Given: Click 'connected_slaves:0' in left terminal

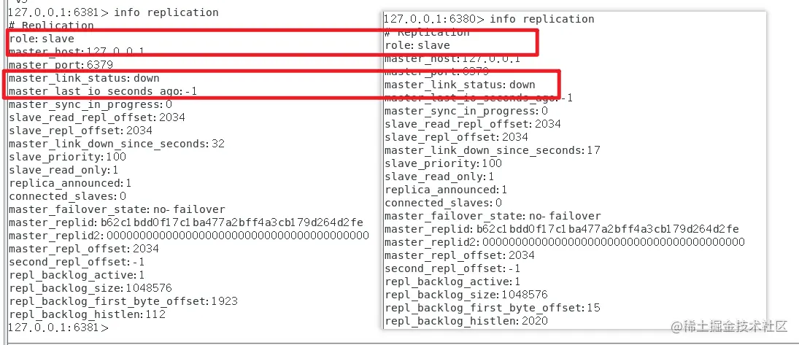Looking at the screenshot, I should click(67, 196).
